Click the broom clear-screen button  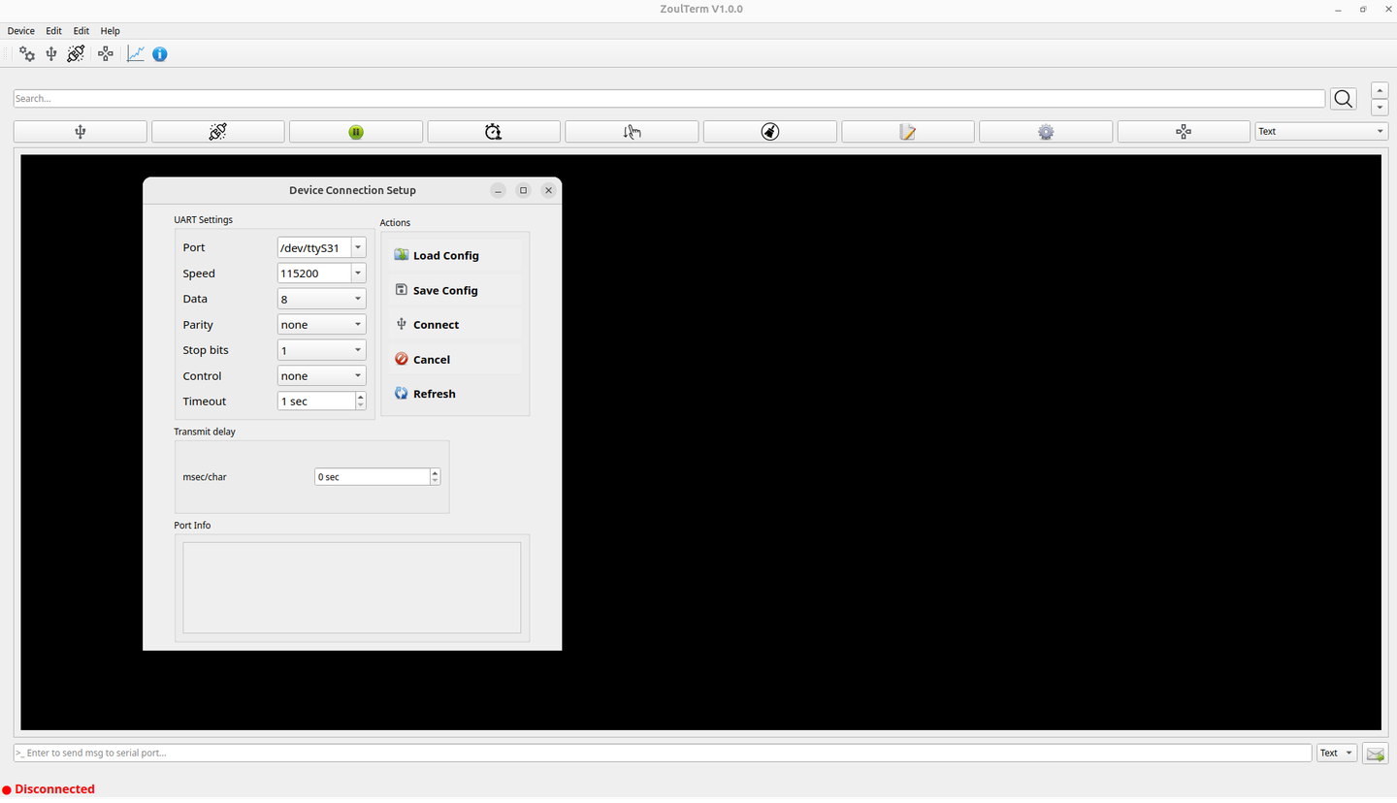point(769,132)
